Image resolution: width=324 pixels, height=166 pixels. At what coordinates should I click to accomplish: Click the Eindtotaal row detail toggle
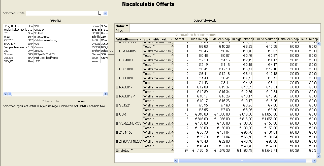coord(173,150)
